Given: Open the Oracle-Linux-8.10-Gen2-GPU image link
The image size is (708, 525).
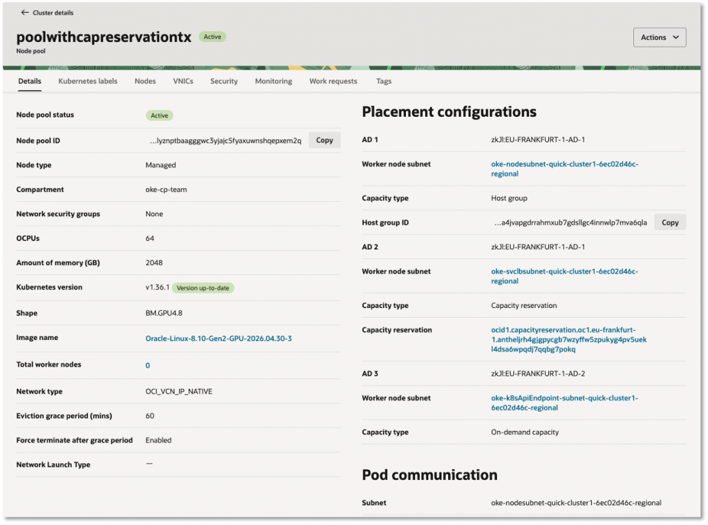Looking at the screenshot, I should click(218, 338).
